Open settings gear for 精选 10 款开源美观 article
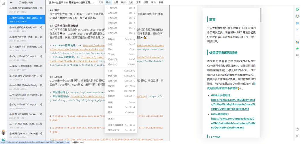 tap(41, 66)
